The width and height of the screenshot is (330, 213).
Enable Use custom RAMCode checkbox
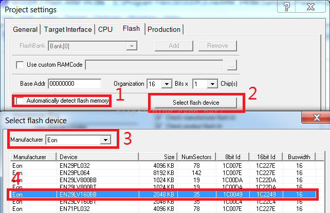click(x=20, y=65)
